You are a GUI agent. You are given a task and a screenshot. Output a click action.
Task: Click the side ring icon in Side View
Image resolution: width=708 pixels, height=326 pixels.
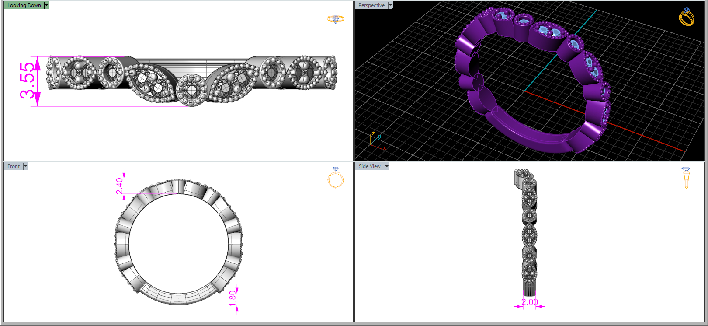coord(686,178)
